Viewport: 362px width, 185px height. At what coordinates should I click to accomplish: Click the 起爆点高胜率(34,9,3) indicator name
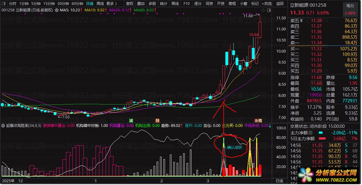coord(23,126)
